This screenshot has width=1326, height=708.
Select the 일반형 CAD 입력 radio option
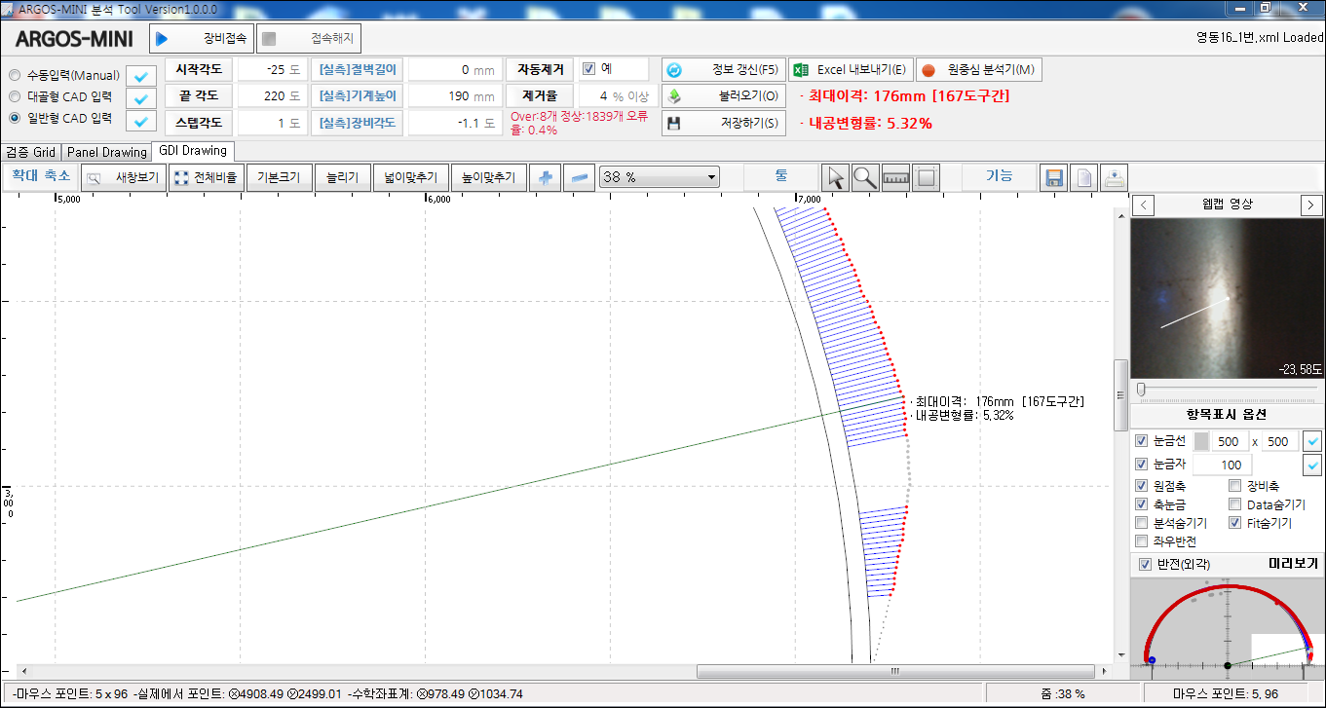click(15, 119)
